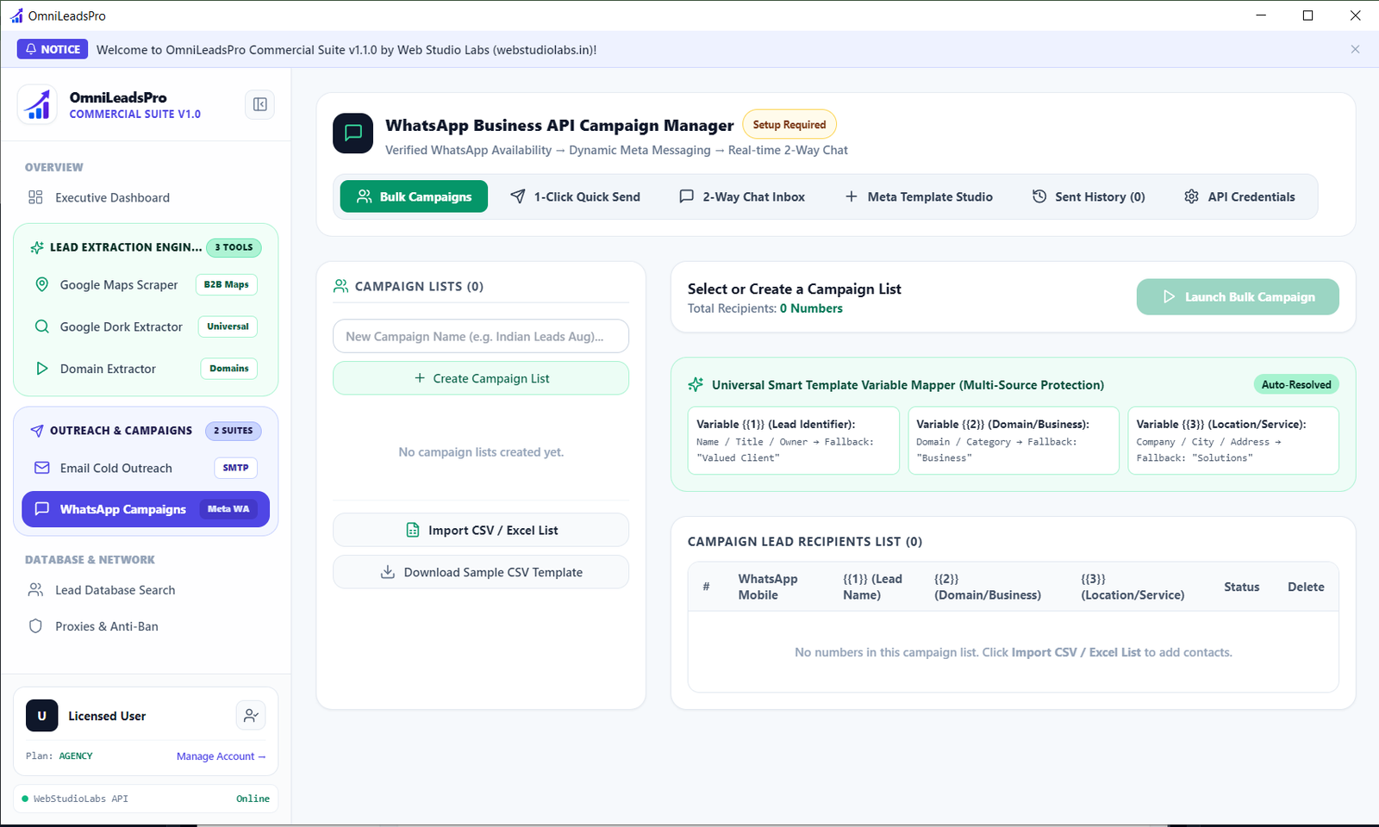
Task: Click the Proxies shield icon
Action: [35, 626]
